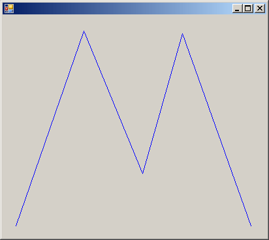Minimize the window
The width and height of the screenshot is (269, 240).
tap(238, 9)
